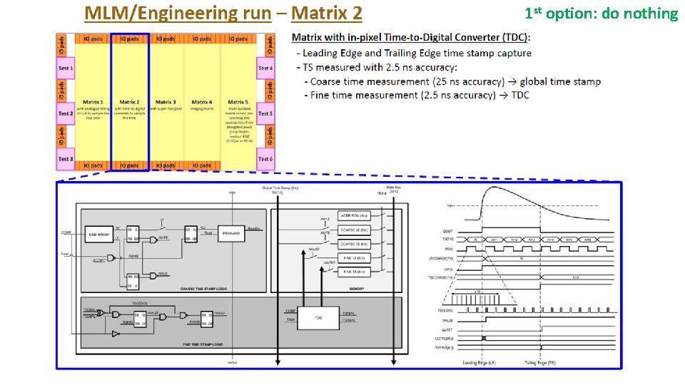This screenshot has width=685, height=385.
Task: Click the 'Leading Edge and Trailing Edge time stamp capture' line
Action: (417, 53)
